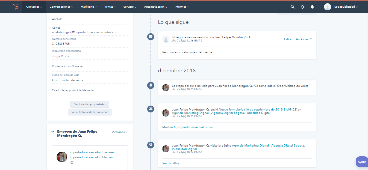Open the Acciones dropdown in the company section
Viewport: 368px width, 170px height.
pyautogui.click(x=120, y=132)
